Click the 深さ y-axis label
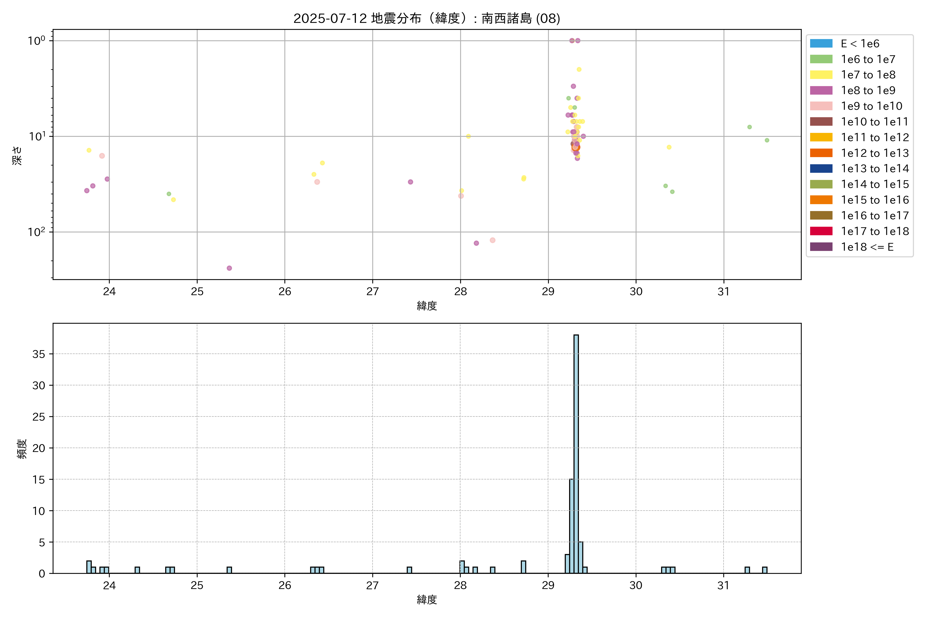This screenshot has height=617, width=925. click(x=17, y=156)
